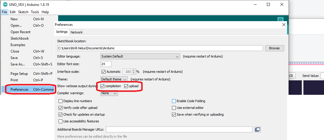
Task: Open the File menu
Action: (x=5, y=12)
